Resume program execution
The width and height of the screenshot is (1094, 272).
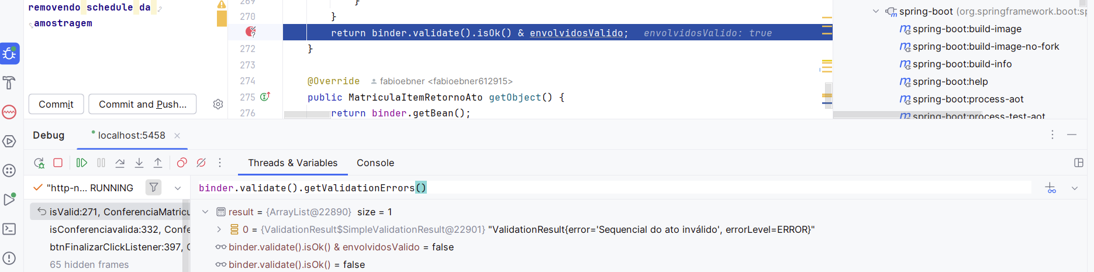point(82,163)
